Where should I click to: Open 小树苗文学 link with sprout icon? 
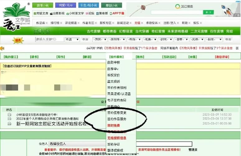pos(75,13)
